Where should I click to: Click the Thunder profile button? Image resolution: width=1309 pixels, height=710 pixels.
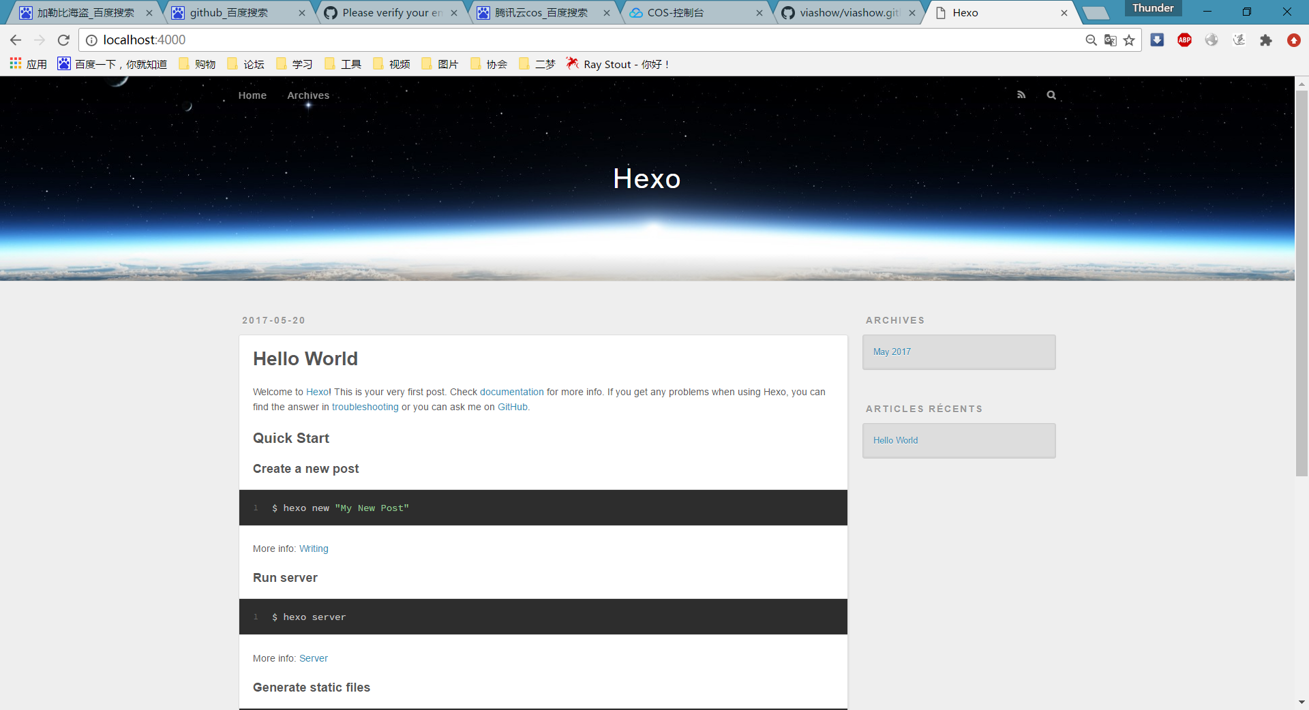click(1153, 8)
